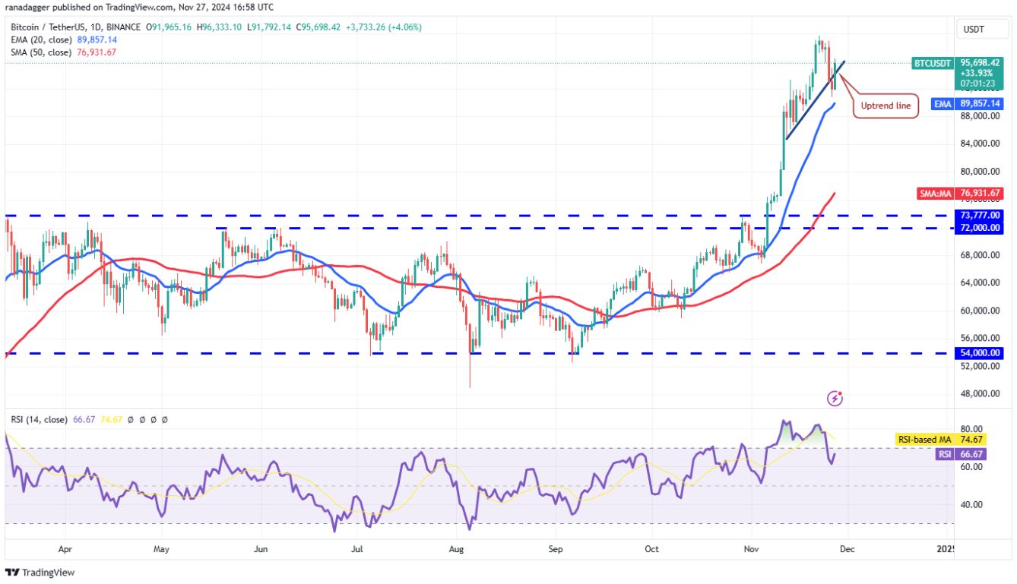1017x584 pixels.
Task: Click the blue 73,777.00 resistance price label
Action: click(x=981, y=216)
